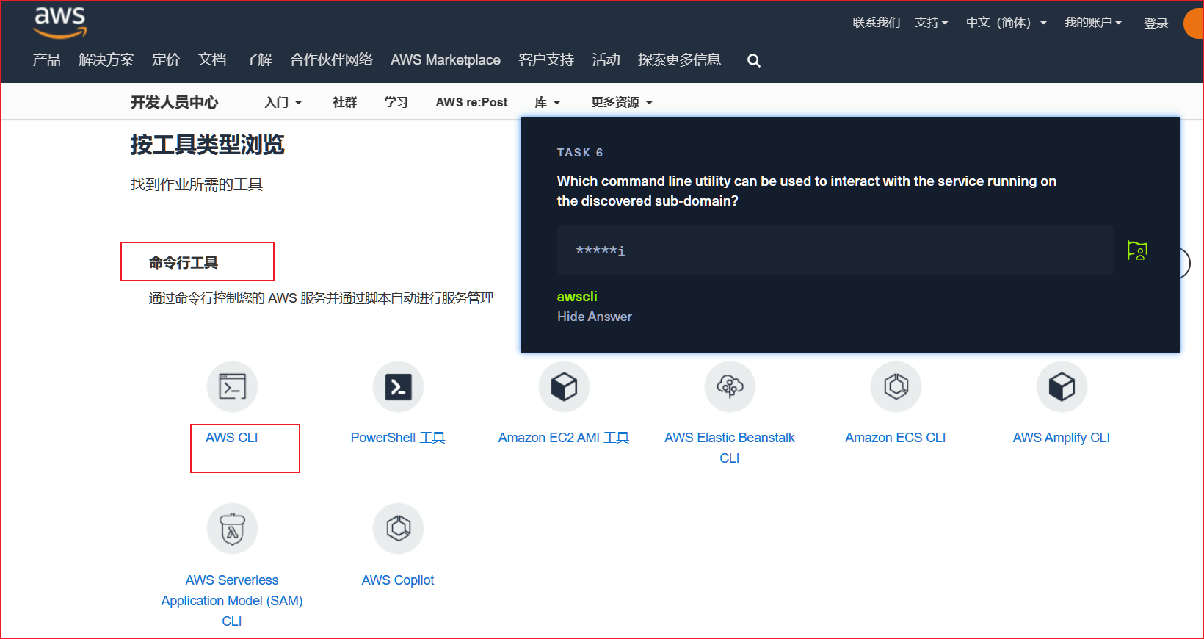Click the green flag submit icon
Image resolution: width=1204 pixels, height=639 pixels.
coord(1136,251)
